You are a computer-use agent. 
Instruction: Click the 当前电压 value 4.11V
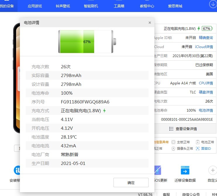click(67, 120)
